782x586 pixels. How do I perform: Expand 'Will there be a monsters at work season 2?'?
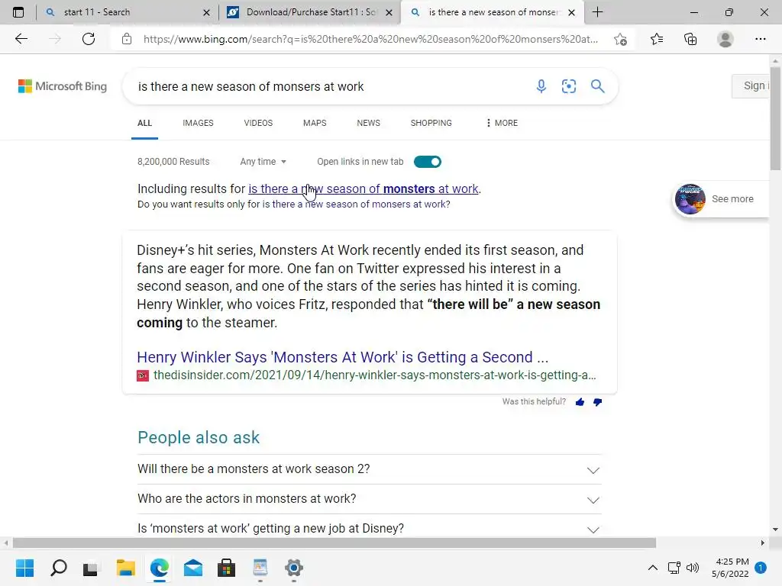click(370, 469)
